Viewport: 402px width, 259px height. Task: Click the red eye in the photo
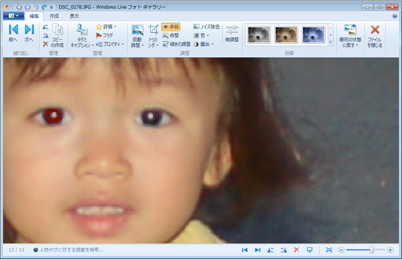tap(54, 116)
